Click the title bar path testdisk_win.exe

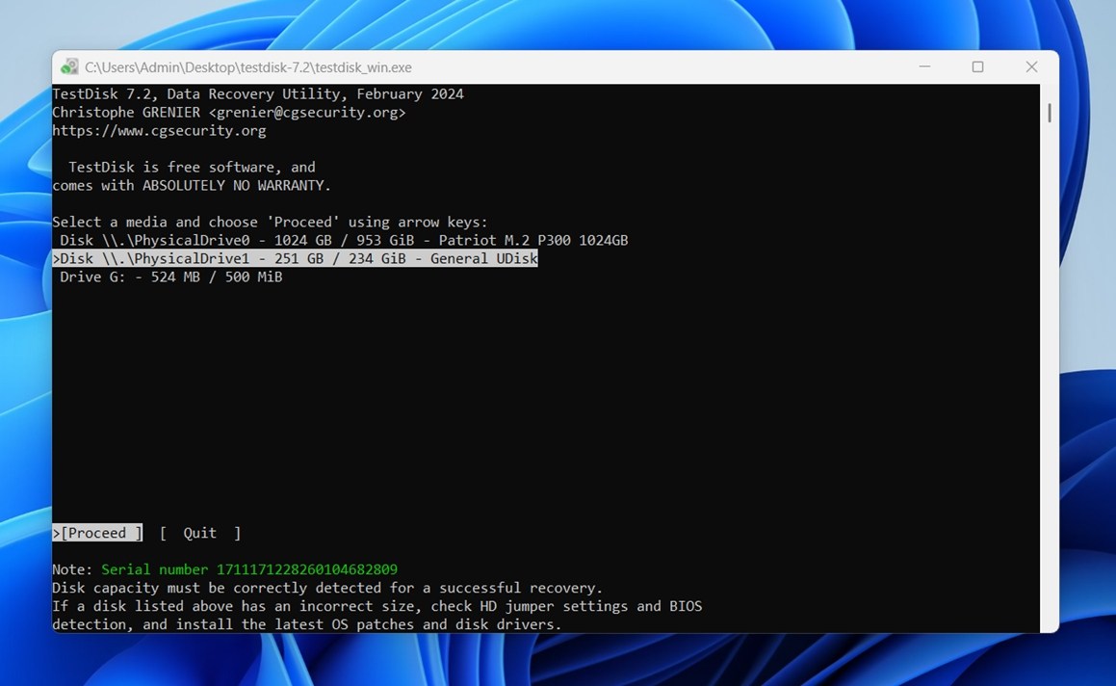click(x=248, y=67)
